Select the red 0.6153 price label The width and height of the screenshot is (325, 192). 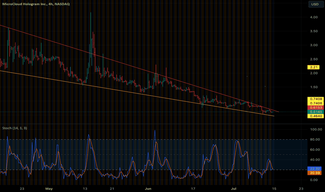(x=316, y=107)
